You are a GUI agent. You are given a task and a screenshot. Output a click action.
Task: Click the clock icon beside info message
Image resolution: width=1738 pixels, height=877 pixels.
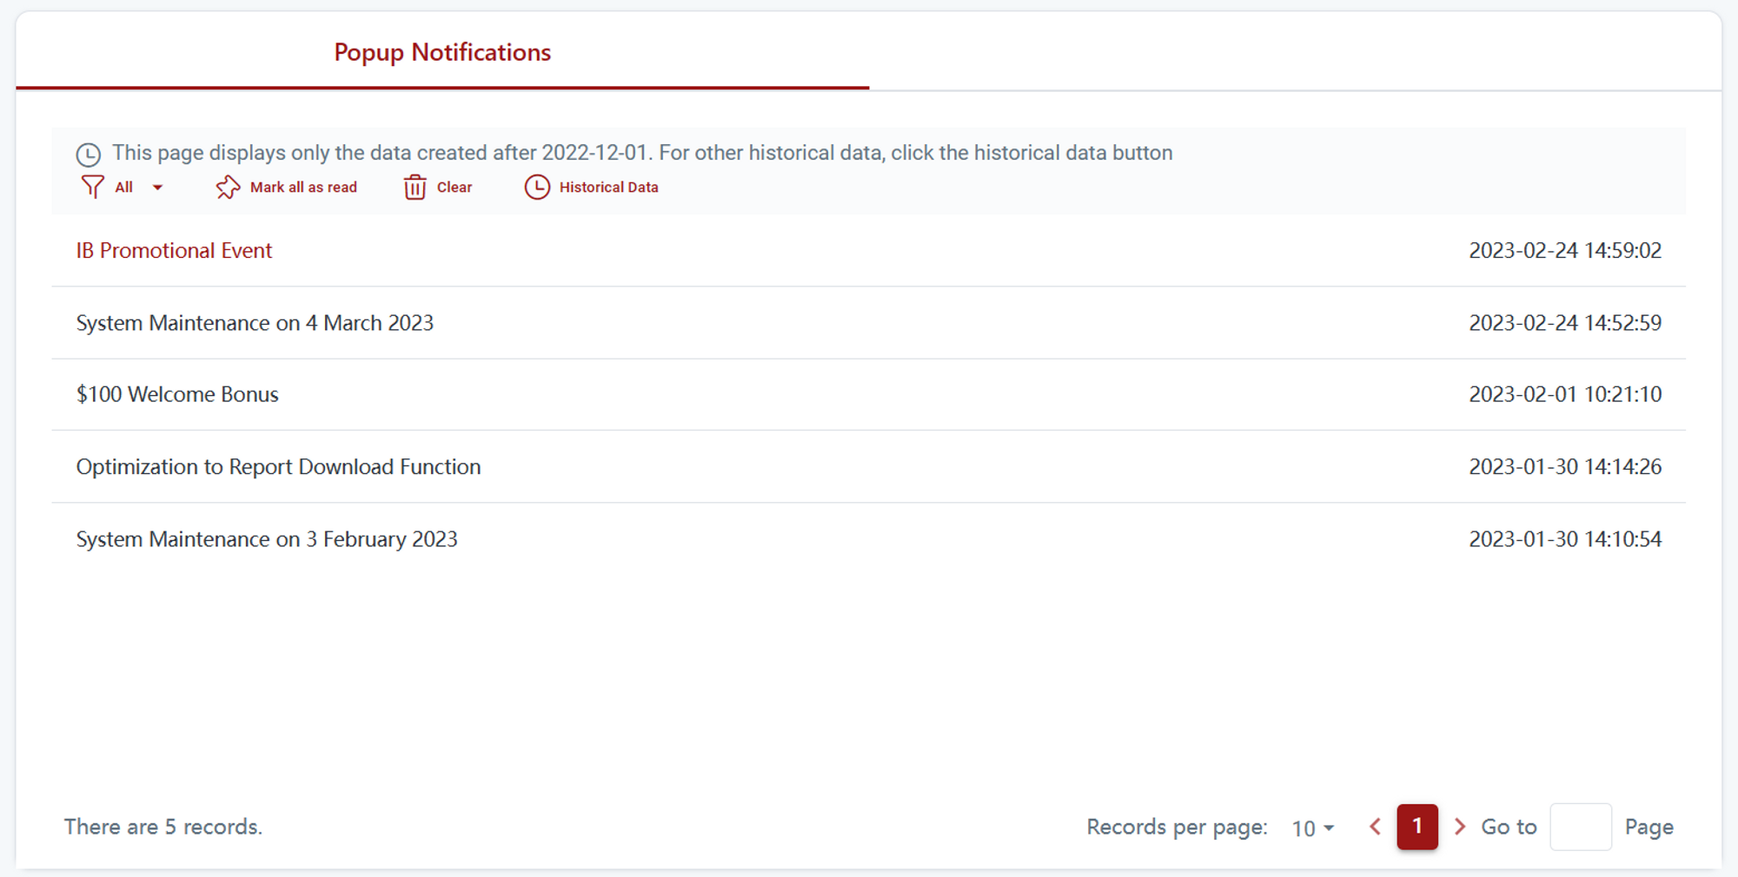[89, 155]
